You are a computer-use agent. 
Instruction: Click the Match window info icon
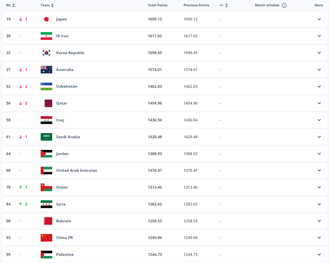(x=284, y=5)
